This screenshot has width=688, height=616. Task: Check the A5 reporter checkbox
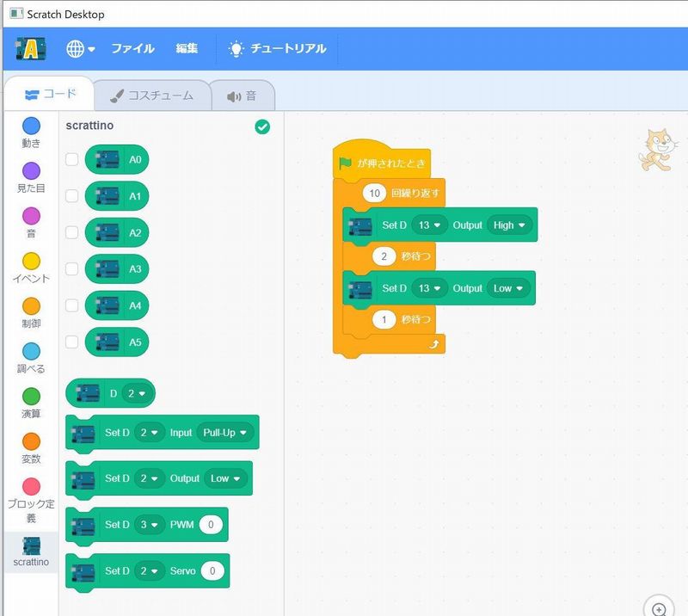point(72,342)
